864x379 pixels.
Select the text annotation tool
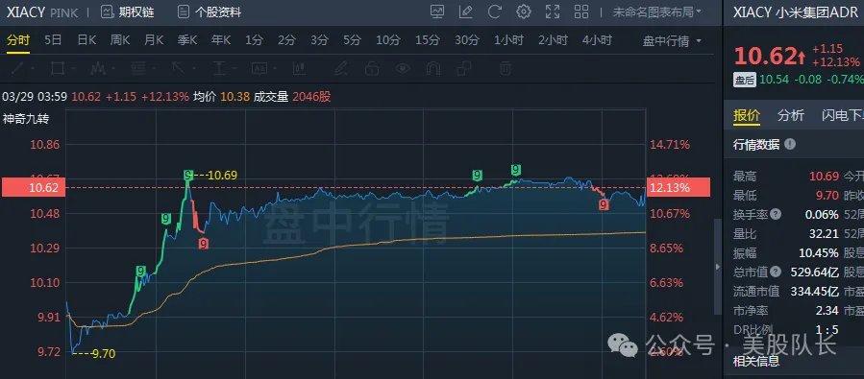(x=219, y=68)
